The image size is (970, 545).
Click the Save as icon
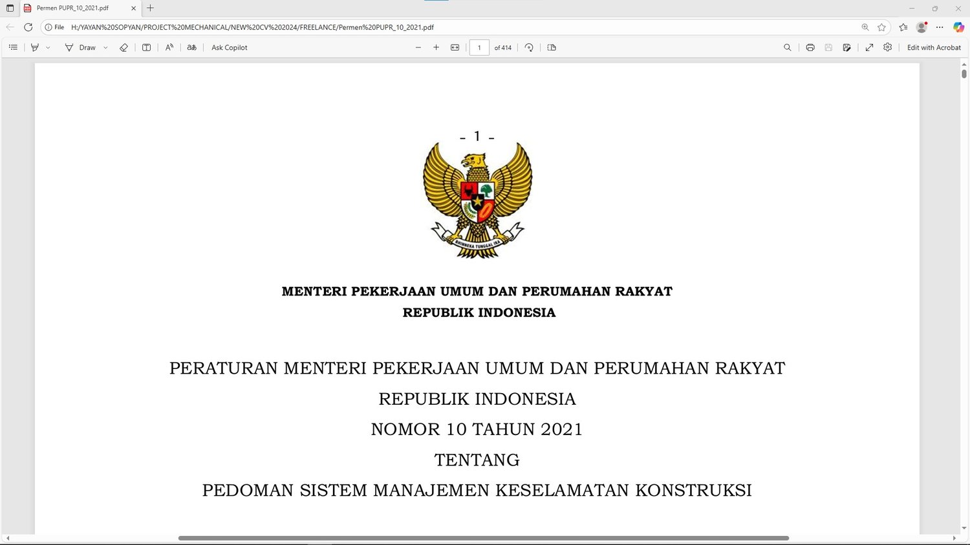846,47
